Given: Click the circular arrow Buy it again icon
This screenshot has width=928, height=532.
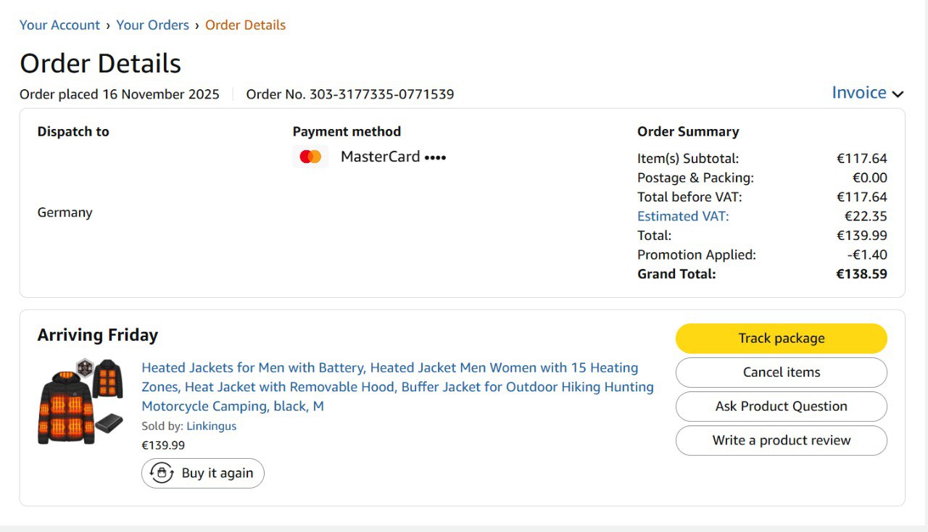Looking at the screenshot, I should [162, 473].
